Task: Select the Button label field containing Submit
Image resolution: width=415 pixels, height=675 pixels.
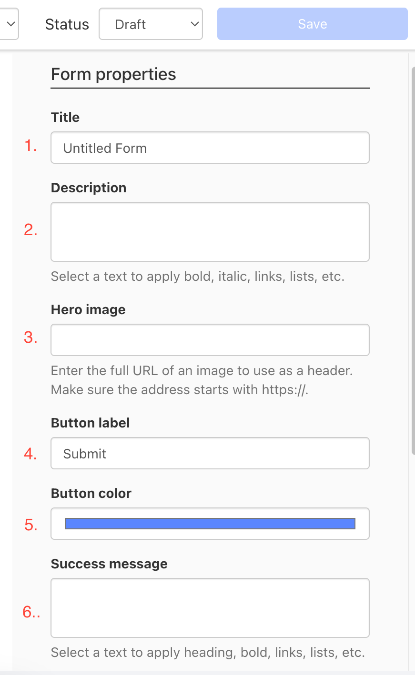Action: coord(210,453)
